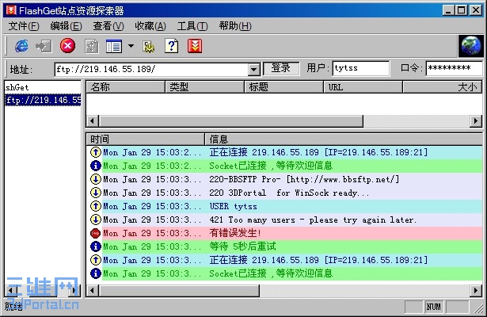Click the window resize grip corner

pyautogui.click(x=478, y=308)
